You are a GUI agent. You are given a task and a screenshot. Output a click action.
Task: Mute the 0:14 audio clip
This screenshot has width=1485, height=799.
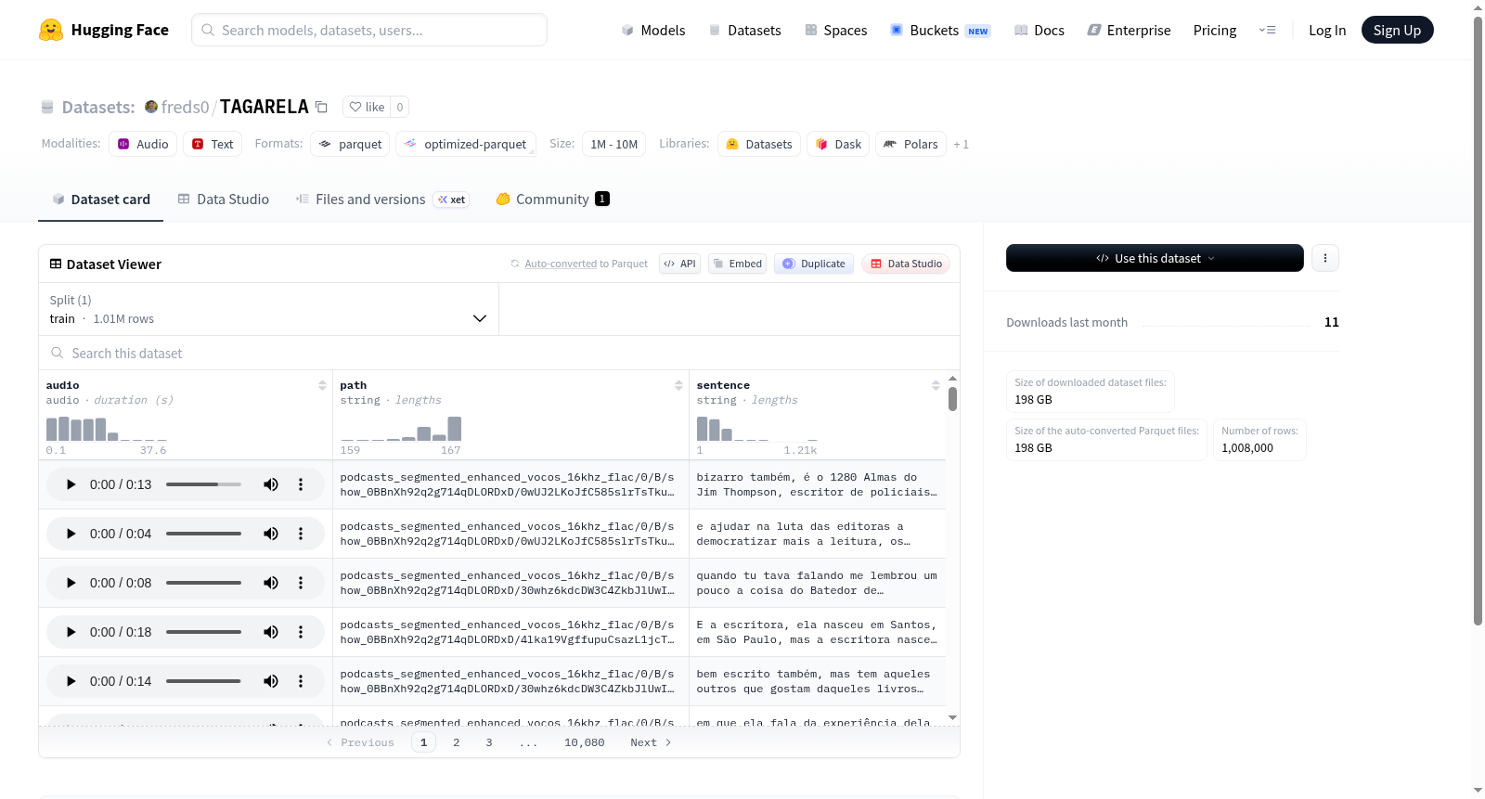[271, 681]
